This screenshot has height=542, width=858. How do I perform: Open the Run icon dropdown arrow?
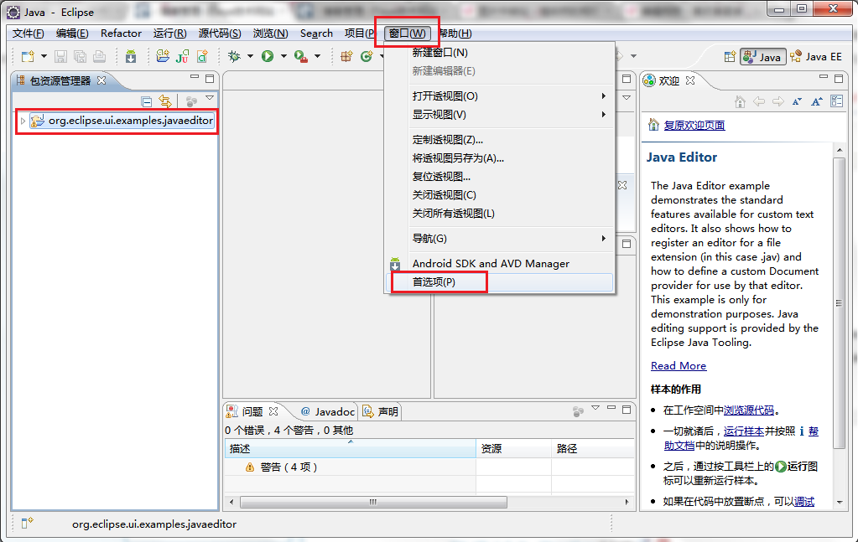(283, 56)
